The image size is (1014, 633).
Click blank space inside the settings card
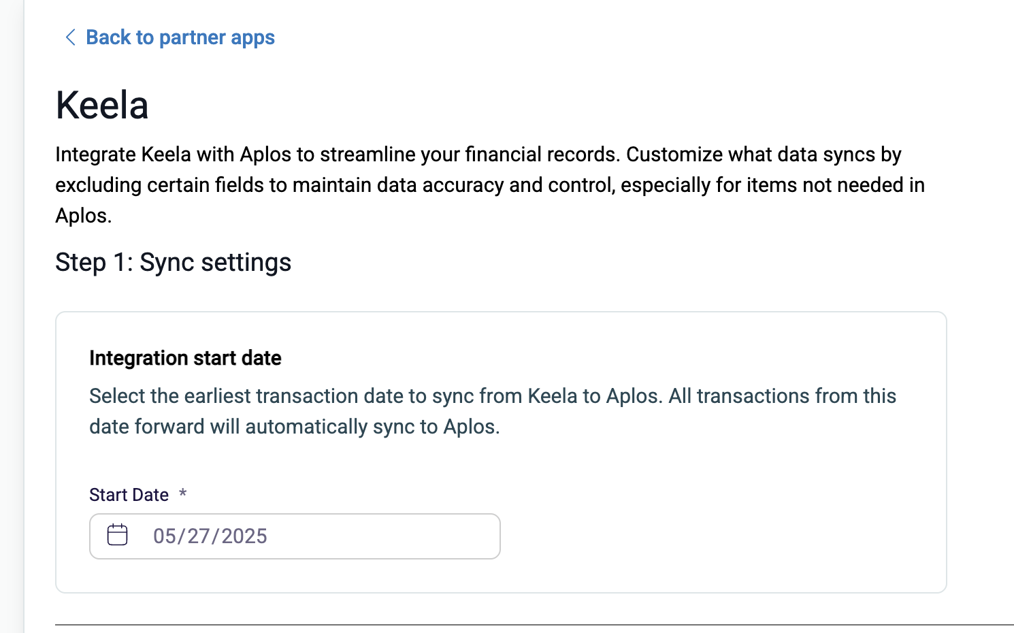(721, 524)
